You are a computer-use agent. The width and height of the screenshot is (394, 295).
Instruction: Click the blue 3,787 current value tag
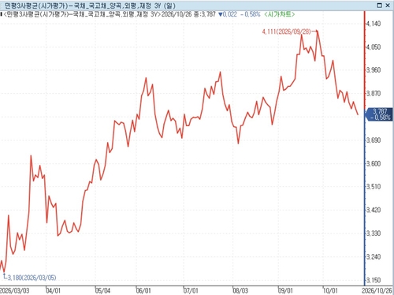[x=380, y=114]
